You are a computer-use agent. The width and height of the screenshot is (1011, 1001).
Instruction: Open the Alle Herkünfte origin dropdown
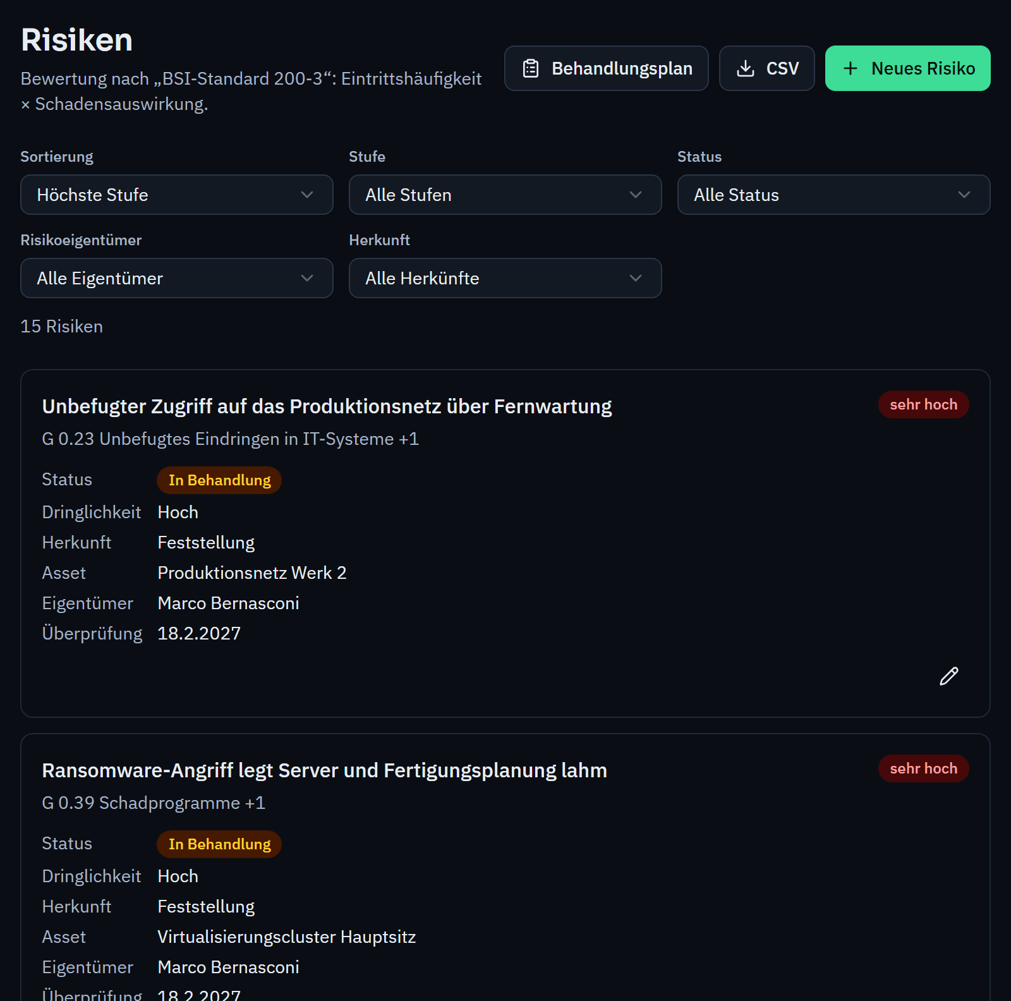pos(505,278)
